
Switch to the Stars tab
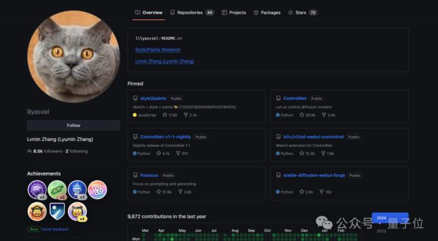coord(302,12)
